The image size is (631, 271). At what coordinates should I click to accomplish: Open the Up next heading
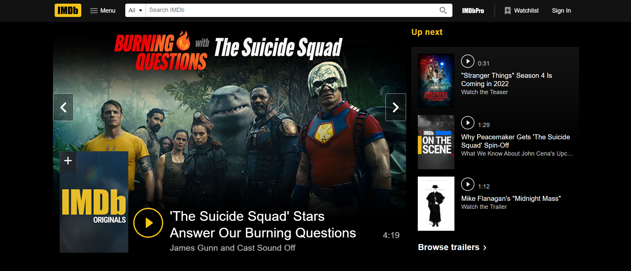point(427,32)
